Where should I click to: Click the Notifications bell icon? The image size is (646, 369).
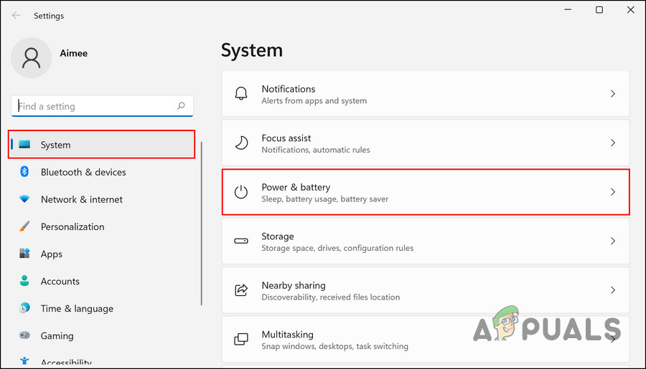[241, 94]
